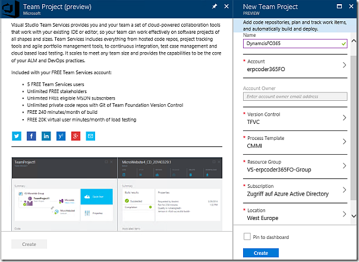
Task: Share via LinkedIn icon
Action: click(x=46, y=136)
